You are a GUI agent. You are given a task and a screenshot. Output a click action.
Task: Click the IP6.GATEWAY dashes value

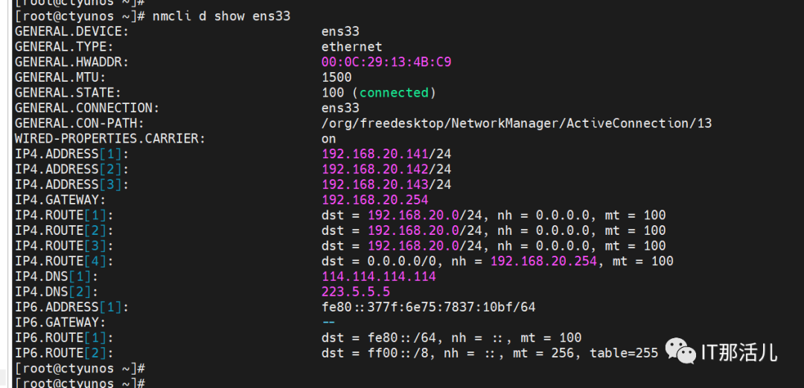coord(328,323)
